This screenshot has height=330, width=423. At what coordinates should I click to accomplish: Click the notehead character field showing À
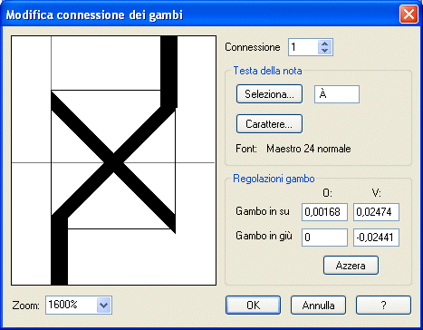click(x=337, y=94)
